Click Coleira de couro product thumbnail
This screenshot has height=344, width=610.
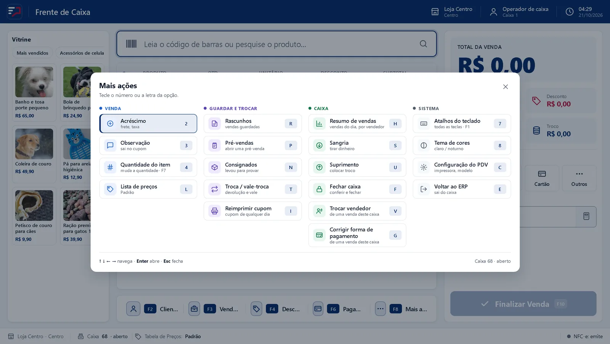pyautogui.click(x=34, y=144)
